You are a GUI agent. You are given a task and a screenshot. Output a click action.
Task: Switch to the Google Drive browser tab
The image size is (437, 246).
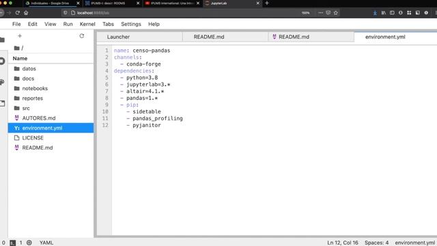(53, 3)
